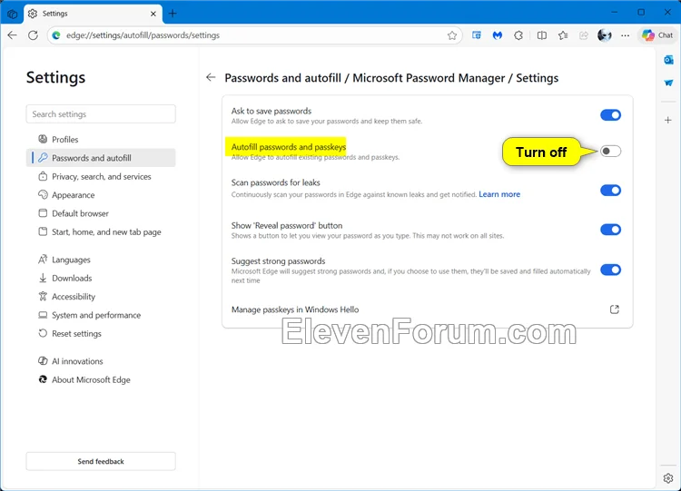The height and width of the screenshot is (491, 681).
Task: Toggle Show 'Reveal password' button switch
Action: click(610, 230)
